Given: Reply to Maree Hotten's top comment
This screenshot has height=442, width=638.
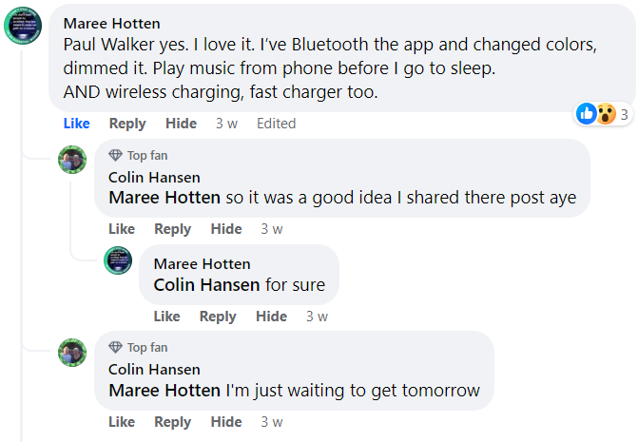Looking at the screenshot, I should coord(127,124).
